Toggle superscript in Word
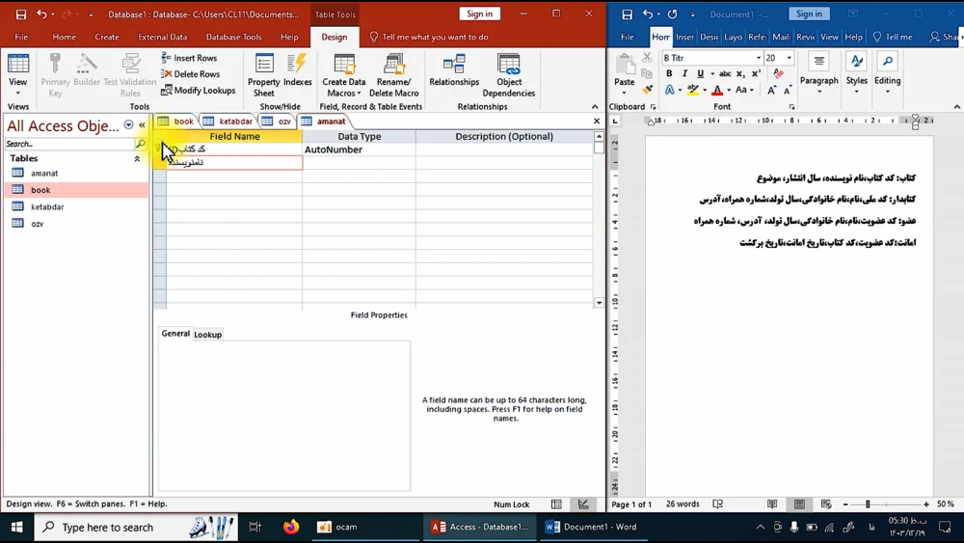 coord(756,74)
